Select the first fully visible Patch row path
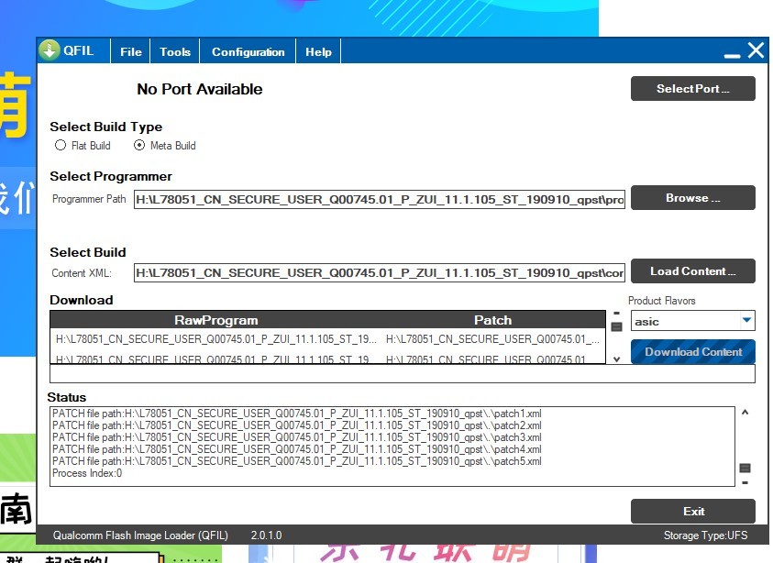Viewport: 773px width, 563px height. coord(492,339)
